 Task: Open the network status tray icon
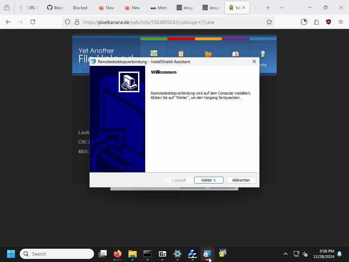(296, 254)
